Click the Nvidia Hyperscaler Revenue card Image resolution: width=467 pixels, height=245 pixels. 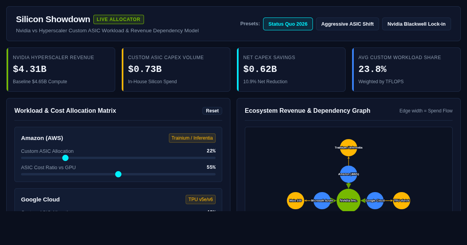tap(61, 70)
